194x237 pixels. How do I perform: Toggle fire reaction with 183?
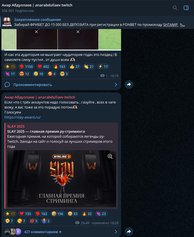[60, 67]
